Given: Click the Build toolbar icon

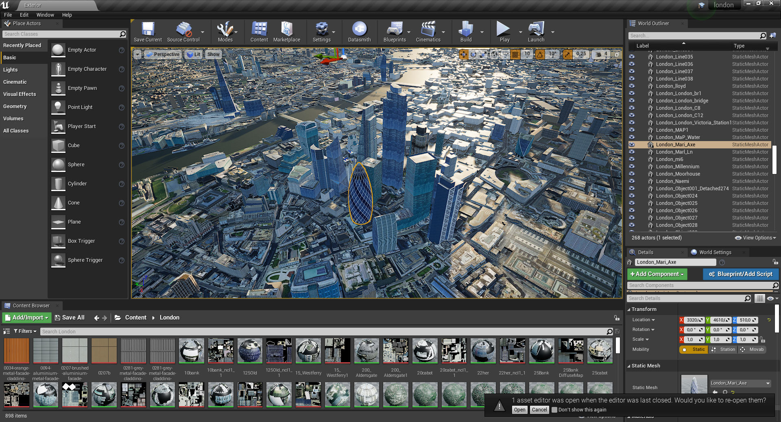Looking at the screenshot, I should [x=466, y=29].
